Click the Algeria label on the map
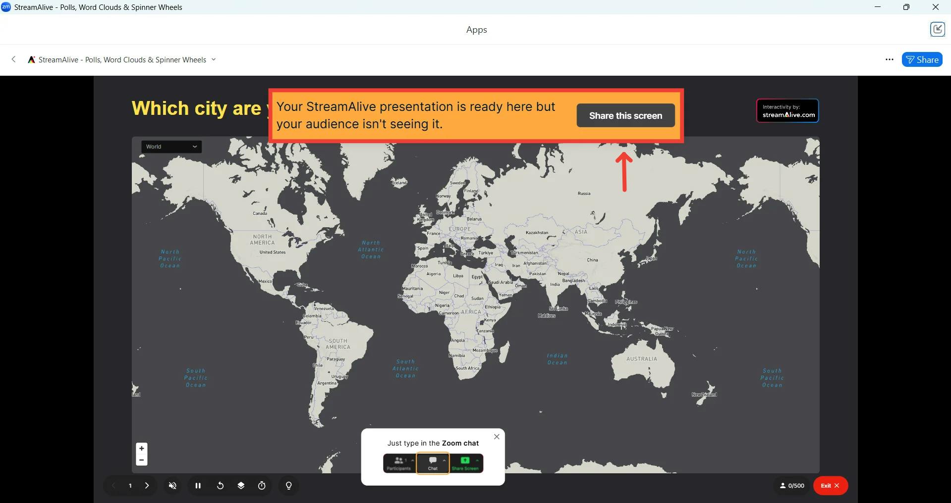The height and width of the screenshot is (503, 951). [x=434, y=274]
